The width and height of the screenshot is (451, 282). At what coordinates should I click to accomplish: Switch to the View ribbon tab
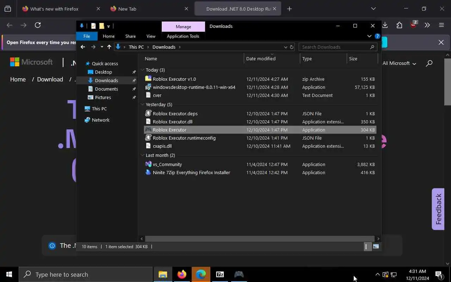click(151, 36)
